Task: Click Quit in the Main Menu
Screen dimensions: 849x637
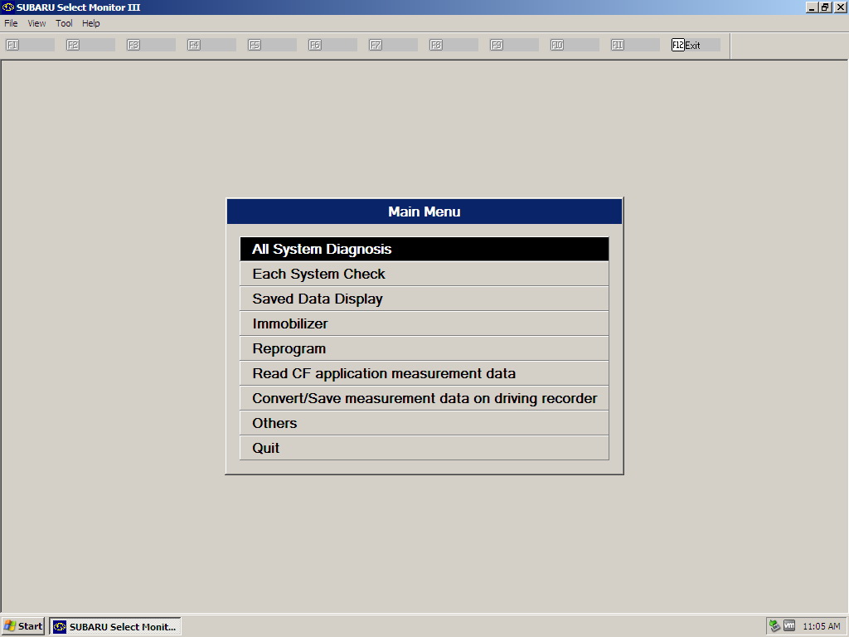Action: [424, 449]
